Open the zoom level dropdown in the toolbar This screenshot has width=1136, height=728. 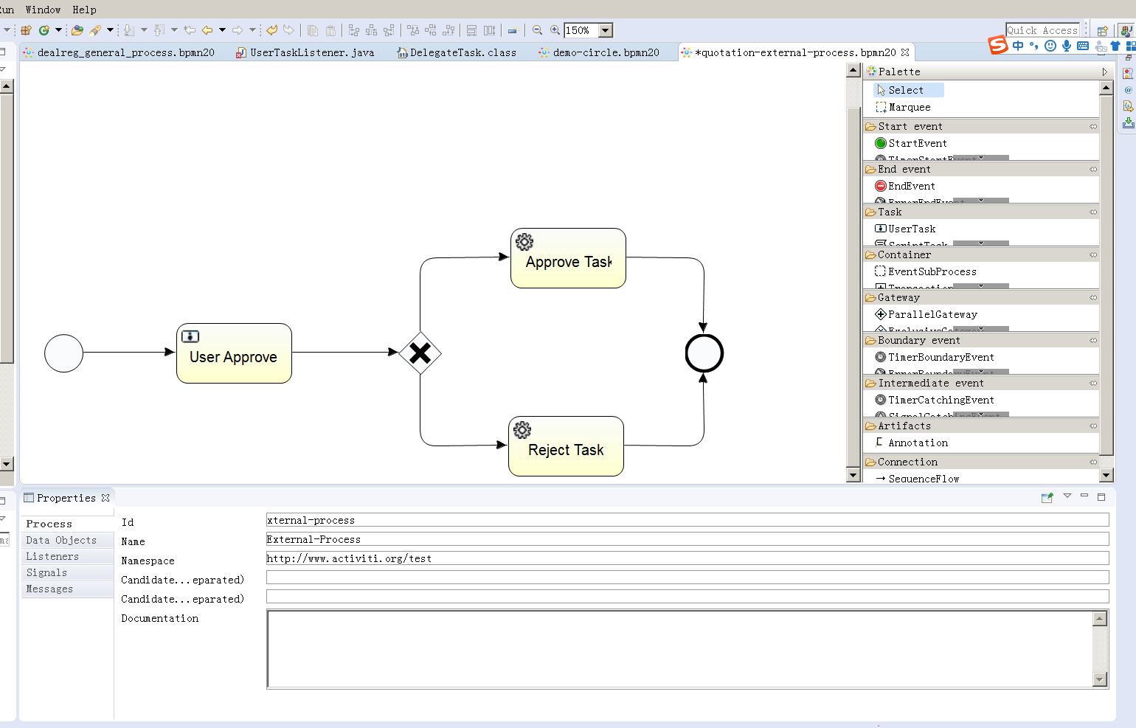606,30
